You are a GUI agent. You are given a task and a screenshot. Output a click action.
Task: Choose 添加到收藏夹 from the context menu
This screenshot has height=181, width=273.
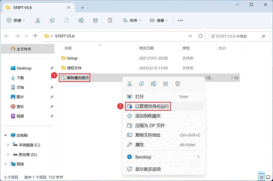click(x=164, y=116)
